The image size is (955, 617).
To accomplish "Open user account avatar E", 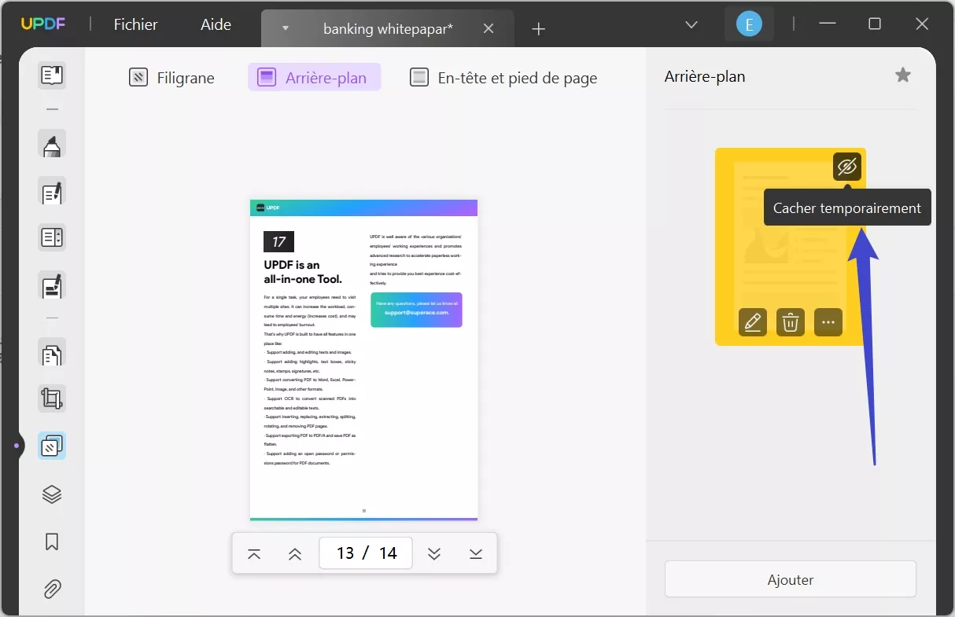I will [x=749, y=24].
